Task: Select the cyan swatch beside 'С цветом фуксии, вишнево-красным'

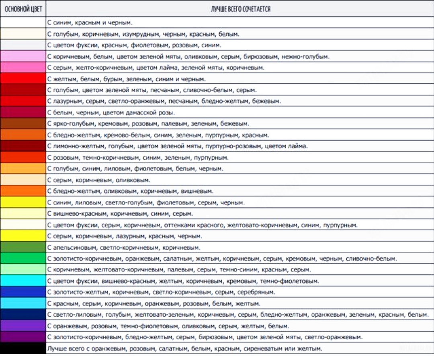Action: pyautogui.click(x=23, y=281)
